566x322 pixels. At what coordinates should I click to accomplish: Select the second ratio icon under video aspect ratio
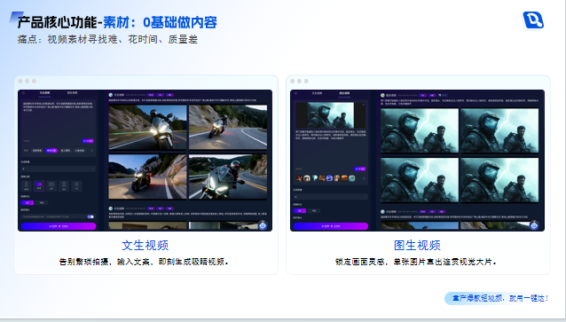pos(39,186)
